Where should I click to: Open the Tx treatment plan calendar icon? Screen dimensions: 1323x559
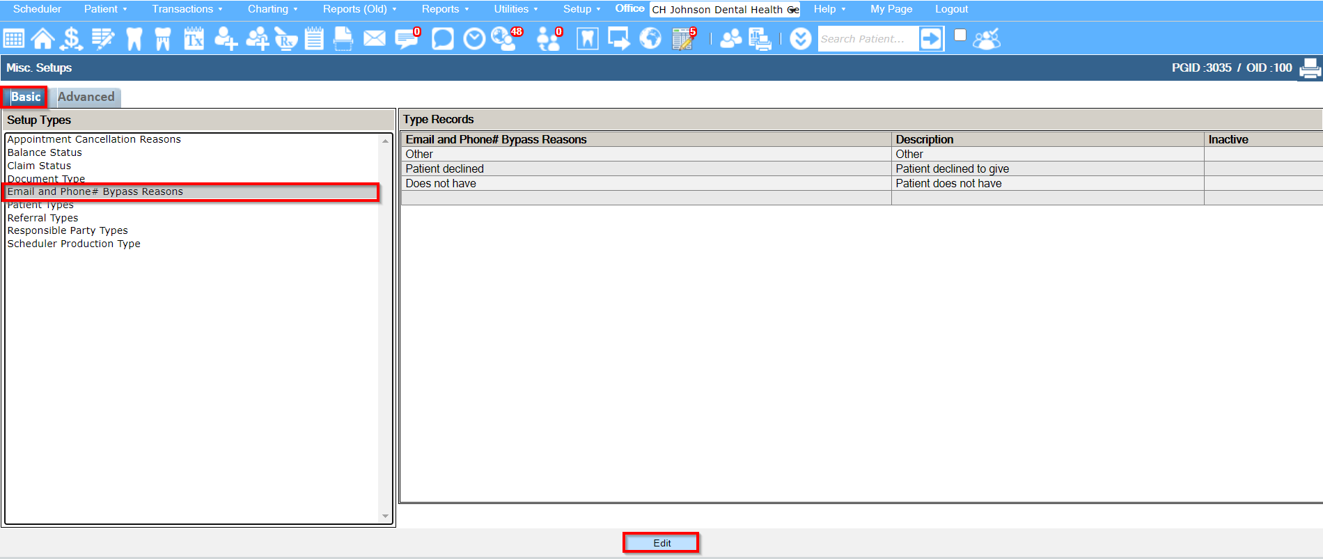(x=194, y=38)
